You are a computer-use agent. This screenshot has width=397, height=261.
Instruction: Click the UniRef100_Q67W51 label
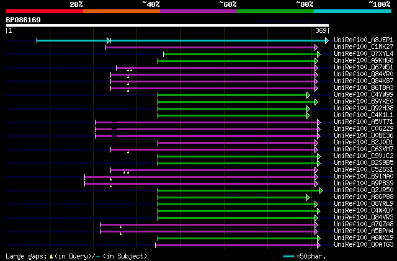pos(364,68)
